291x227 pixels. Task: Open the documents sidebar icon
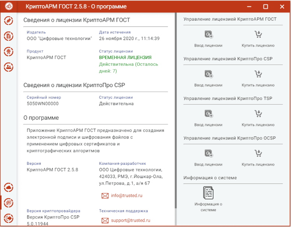click(x=9, y=36)
